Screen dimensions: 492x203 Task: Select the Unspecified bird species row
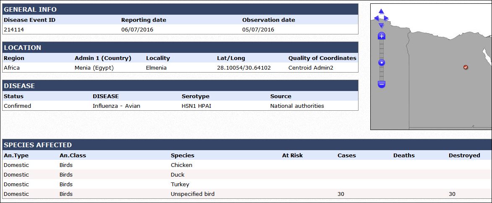click(x=247, y=194)
